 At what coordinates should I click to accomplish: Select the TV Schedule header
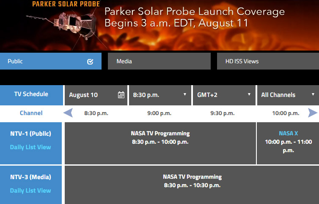pyautogui.click(x=31, y=95)
